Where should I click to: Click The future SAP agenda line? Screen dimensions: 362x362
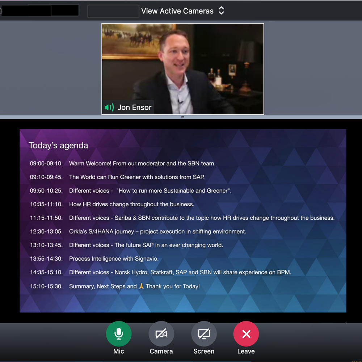126,245
